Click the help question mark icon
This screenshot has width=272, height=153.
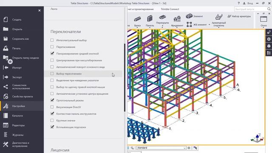pos(239,3)
